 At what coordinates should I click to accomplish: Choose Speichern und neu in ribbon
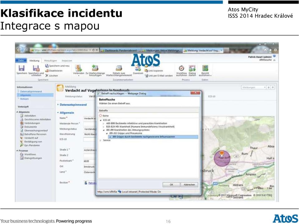coord(57,66)
